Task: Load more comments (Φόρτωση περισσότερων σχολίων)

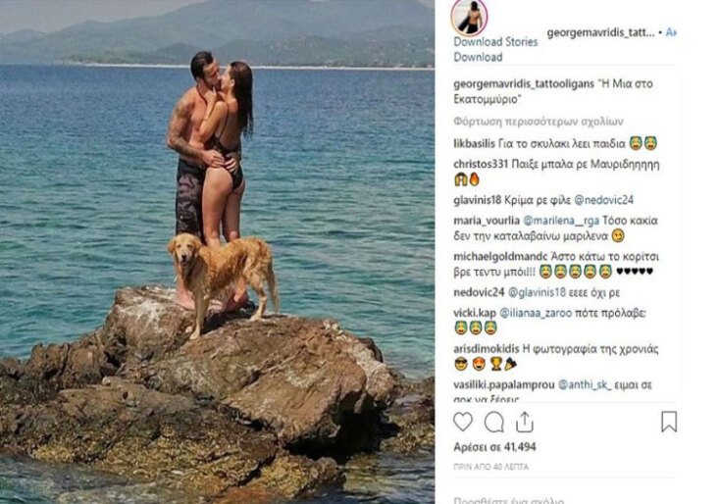Action: [539, 122]
